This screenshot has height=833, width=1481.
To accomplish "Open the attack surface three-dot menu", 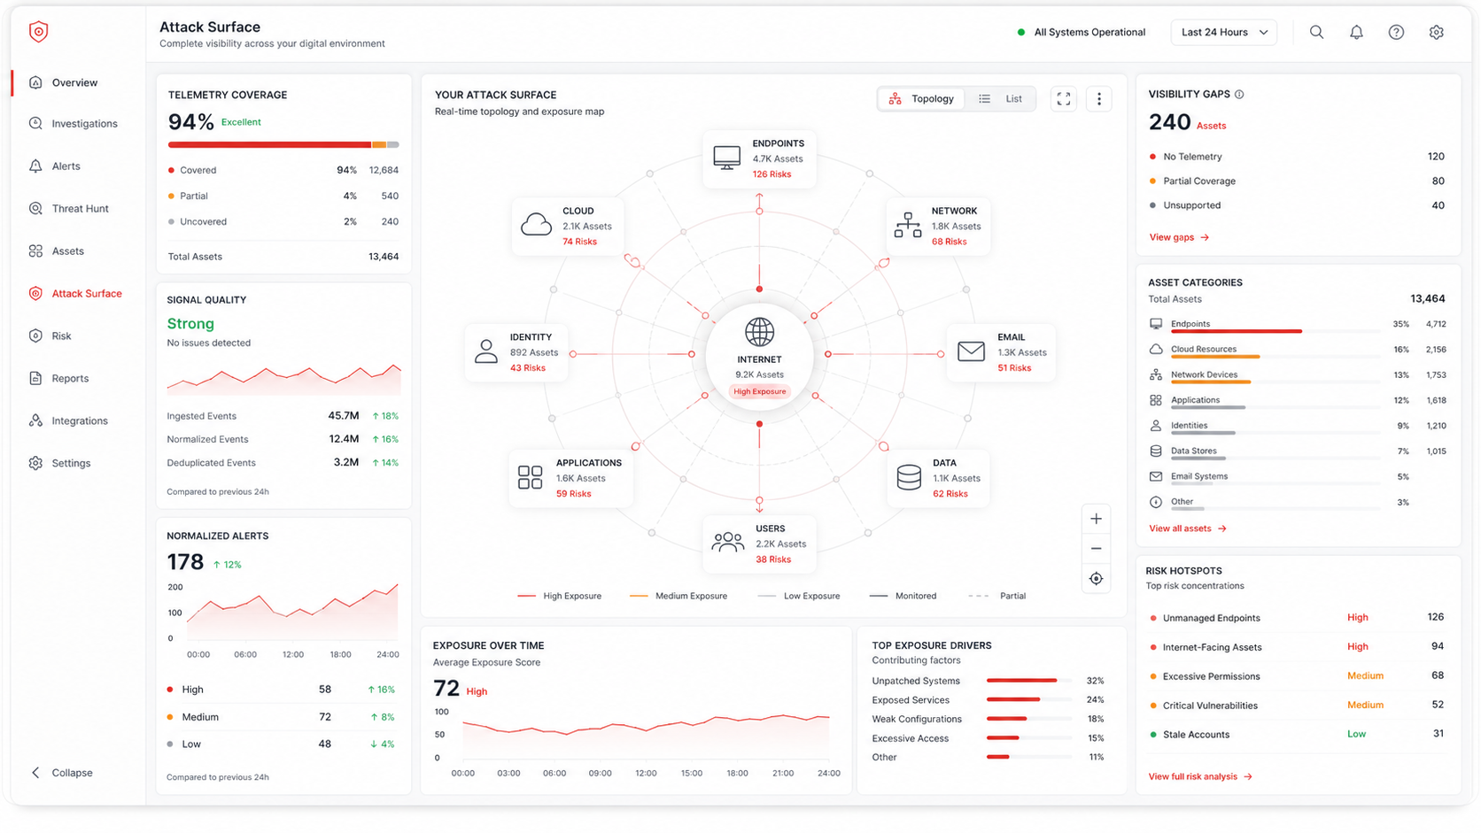I will 1098,99.
